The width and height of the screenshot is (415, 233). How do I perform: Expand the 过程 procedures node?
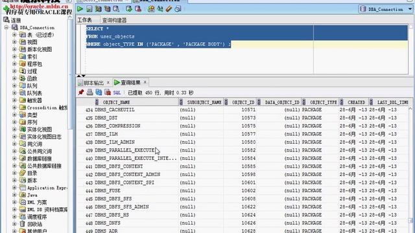(x=14, y=71)
